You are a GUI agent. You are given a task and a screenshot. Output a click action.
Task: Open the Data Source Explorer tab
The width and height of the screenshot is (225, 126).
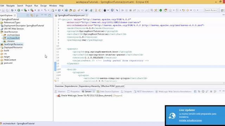point(108,92)
